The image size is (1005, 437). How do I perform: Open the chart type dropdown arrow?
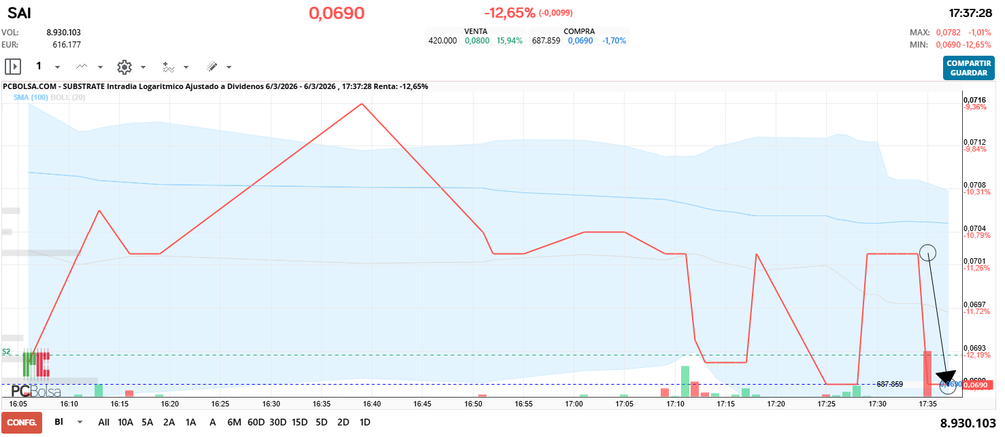pos(99,68)
